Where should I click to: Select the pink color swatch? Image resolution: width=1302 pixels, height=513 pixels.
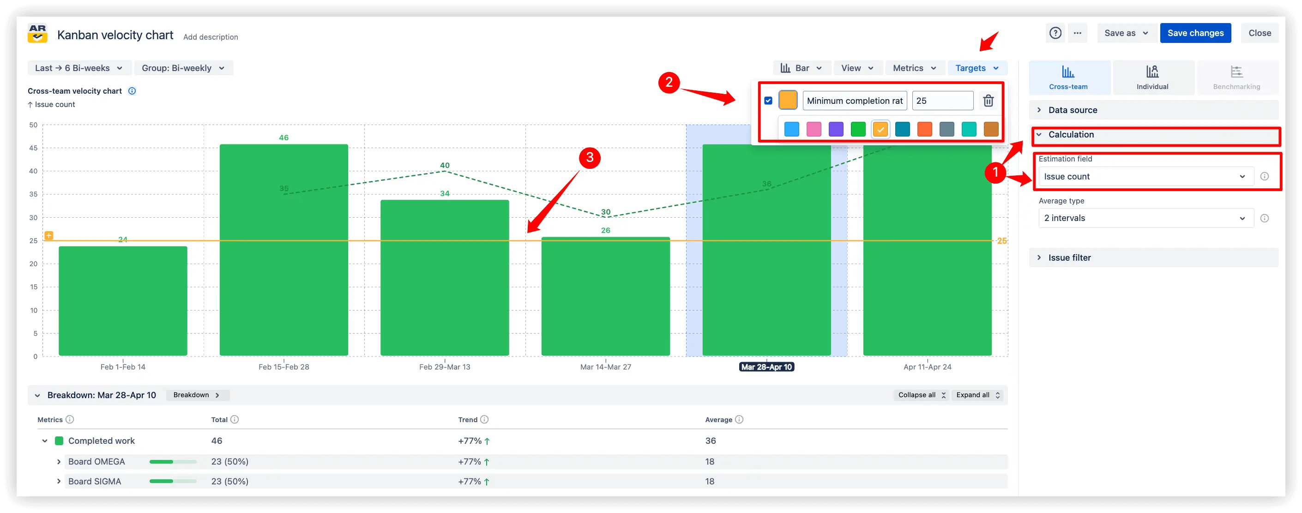coord(814,129)
